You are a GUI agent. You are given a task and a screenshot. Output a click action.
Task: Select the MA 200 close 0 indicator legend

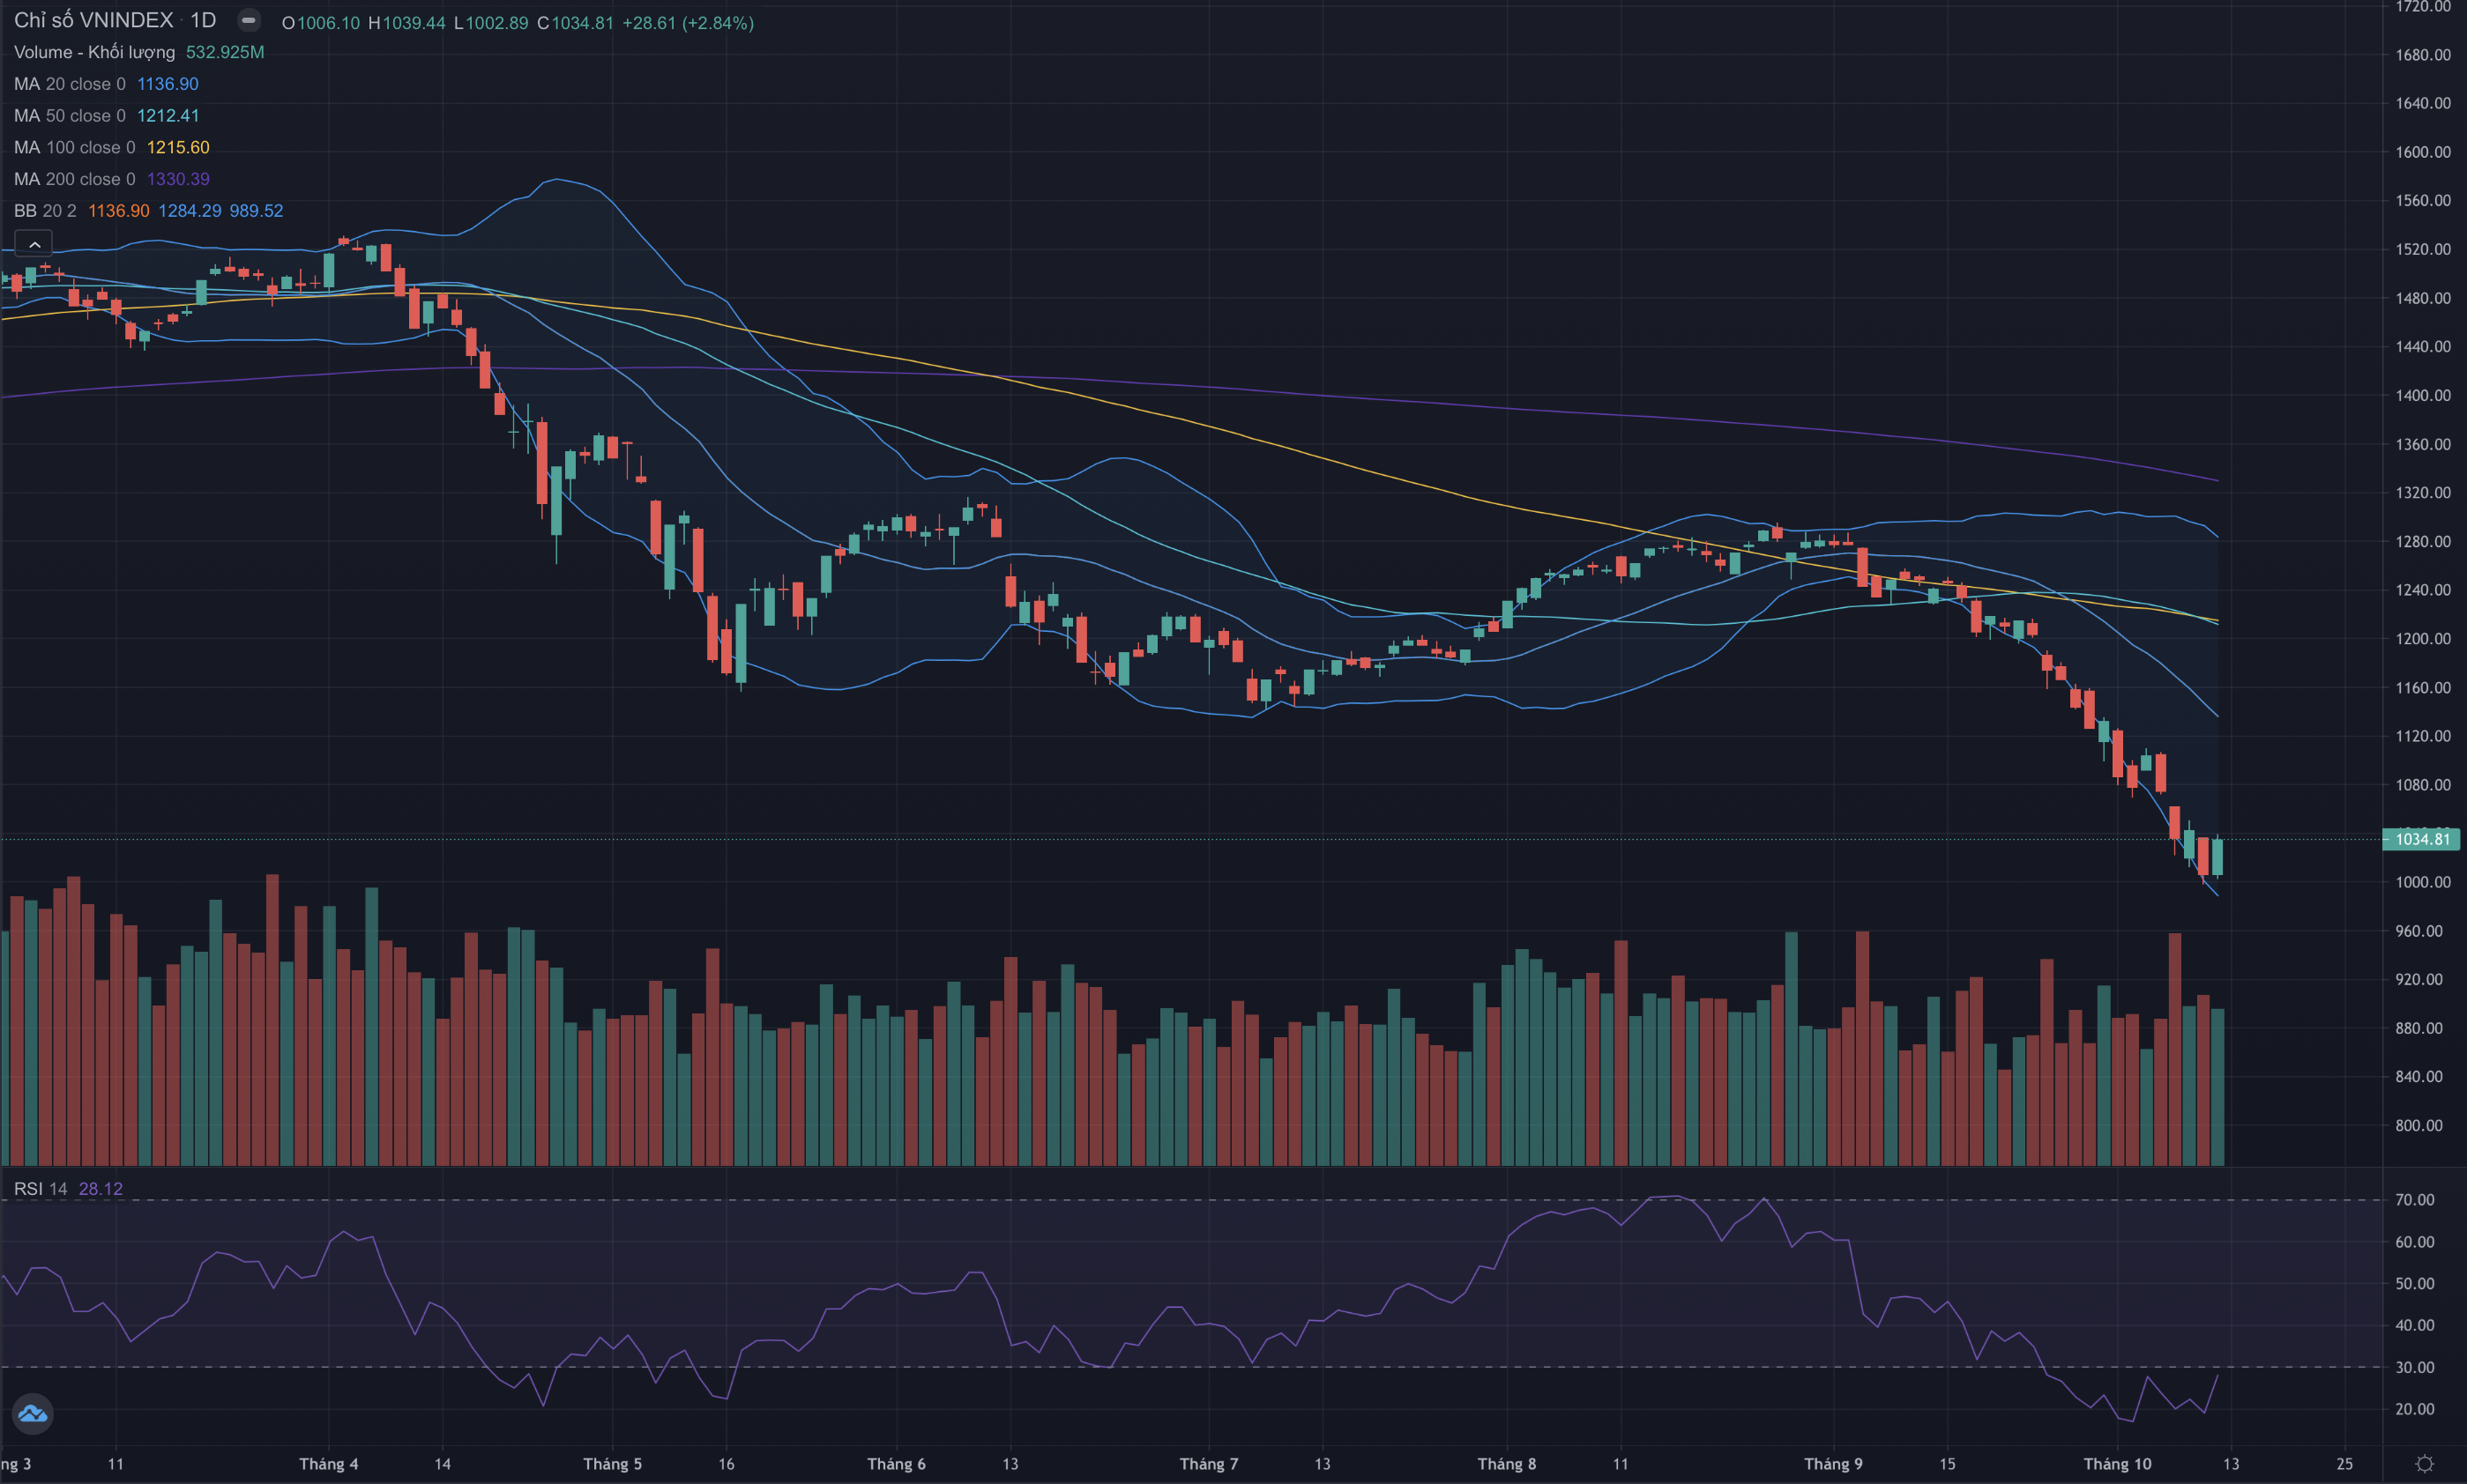[x=75, y=179]
